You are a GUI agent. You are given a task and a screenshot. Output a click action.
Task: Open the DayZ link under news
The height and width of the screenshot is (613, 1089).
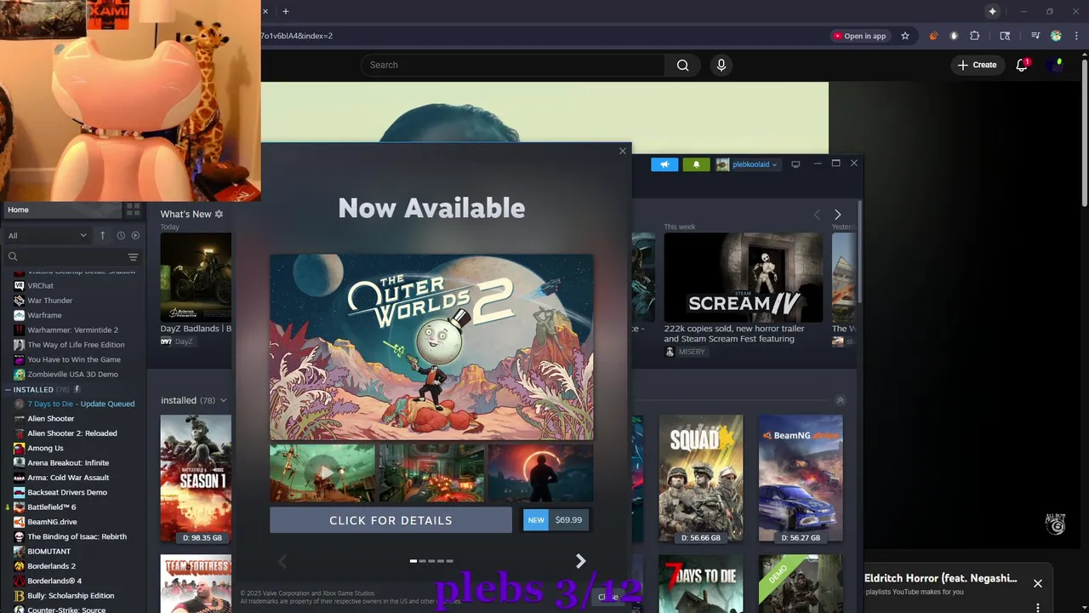point(177,341)
